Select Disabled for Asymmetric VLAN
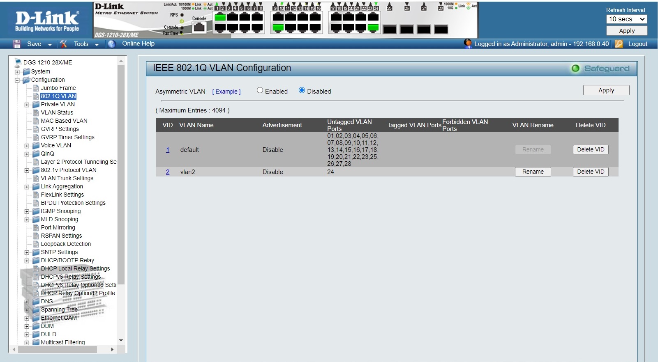 (302, 90)
